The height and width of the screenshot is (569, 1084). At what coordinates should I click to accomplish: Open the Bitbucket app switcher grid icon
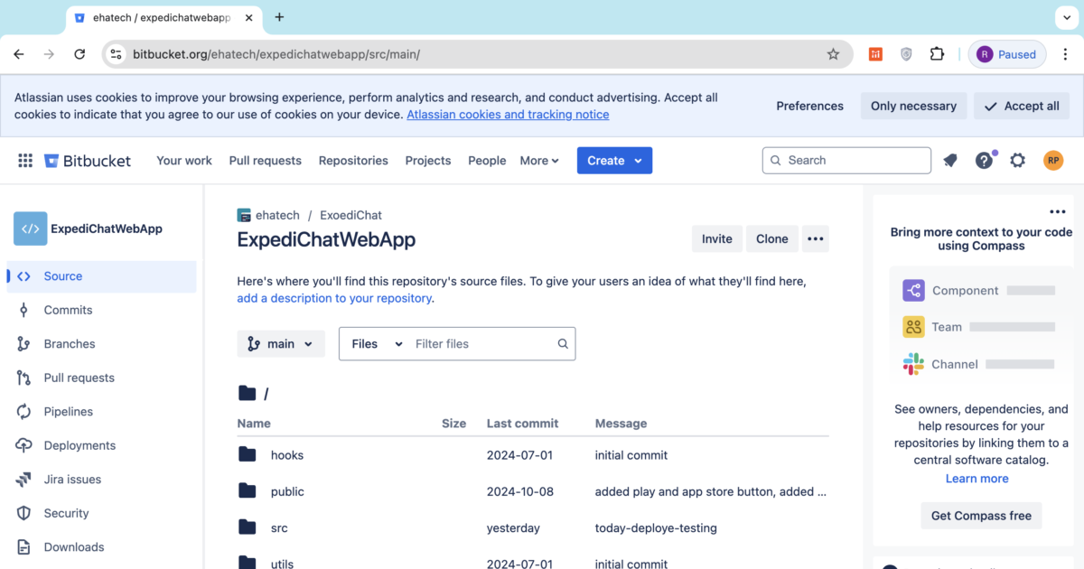25,161
